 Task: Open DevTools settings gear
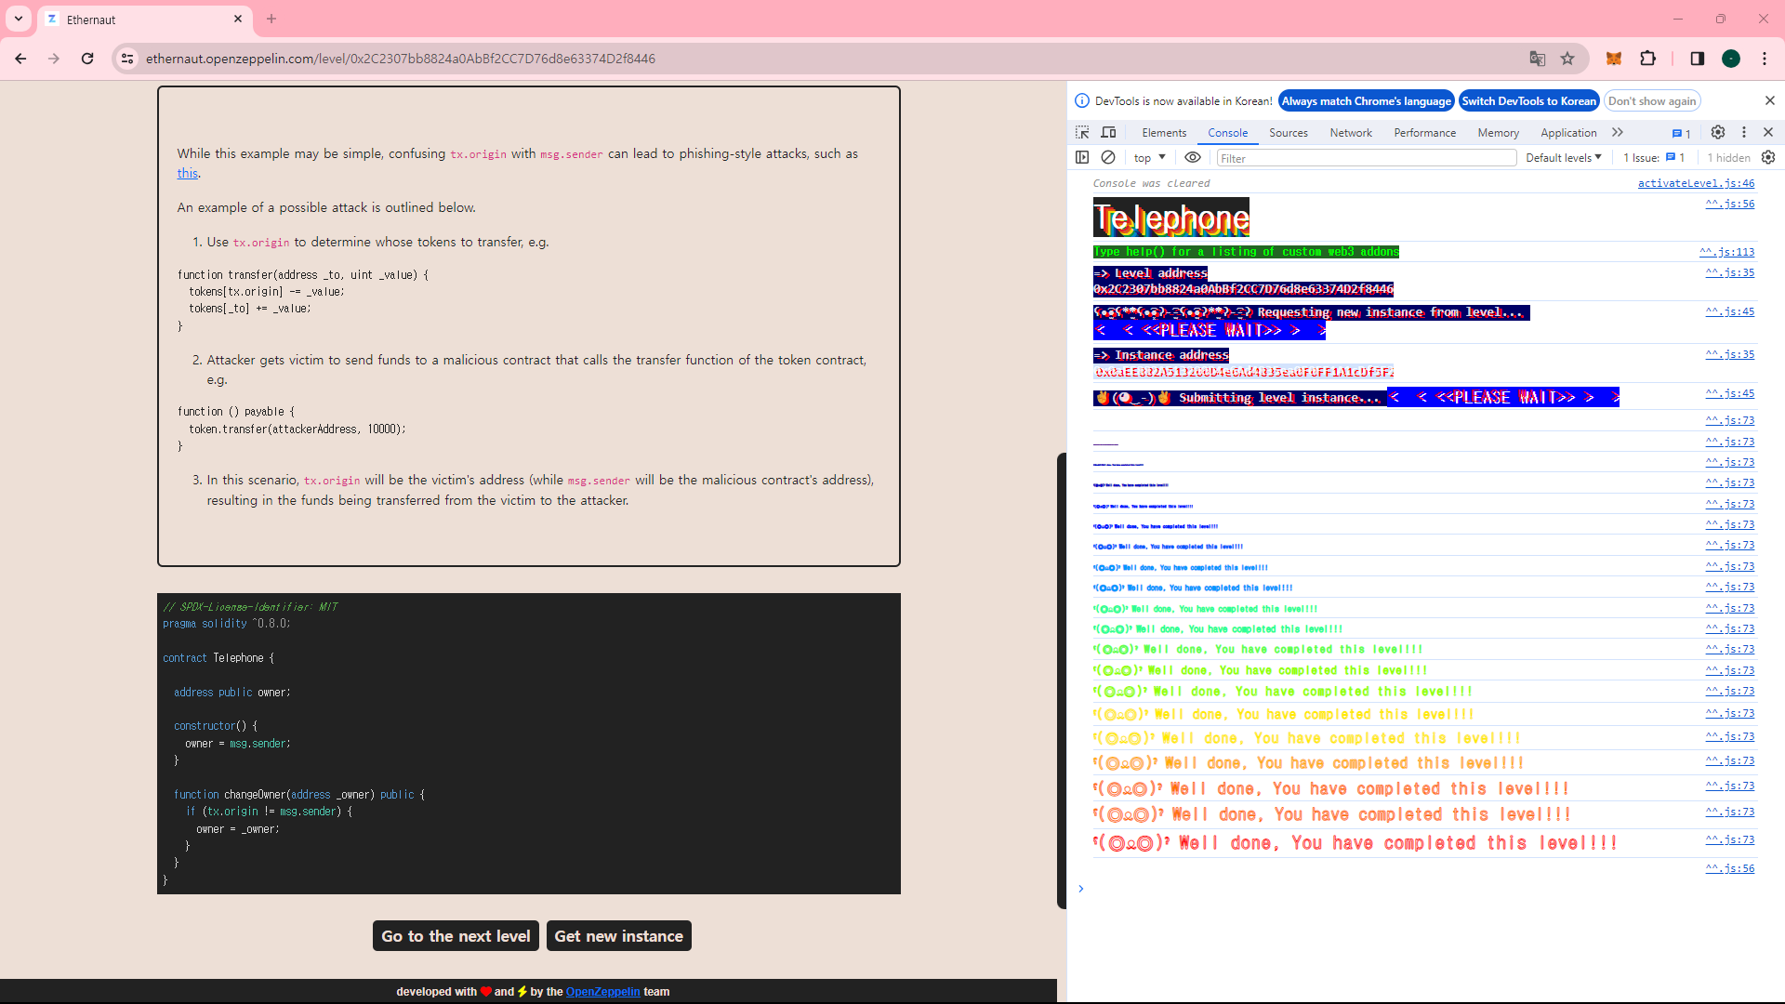[1718, 132]
